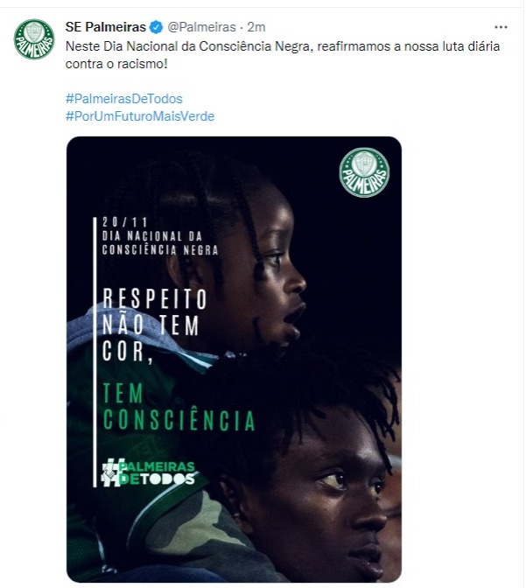Click the Palmeiras profile avatar
Viewport: 526px width, 588px height.
(x=34, y=39)
